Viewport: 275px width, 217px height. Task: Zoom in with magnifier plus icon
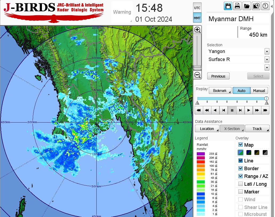(x=197, y=30)
